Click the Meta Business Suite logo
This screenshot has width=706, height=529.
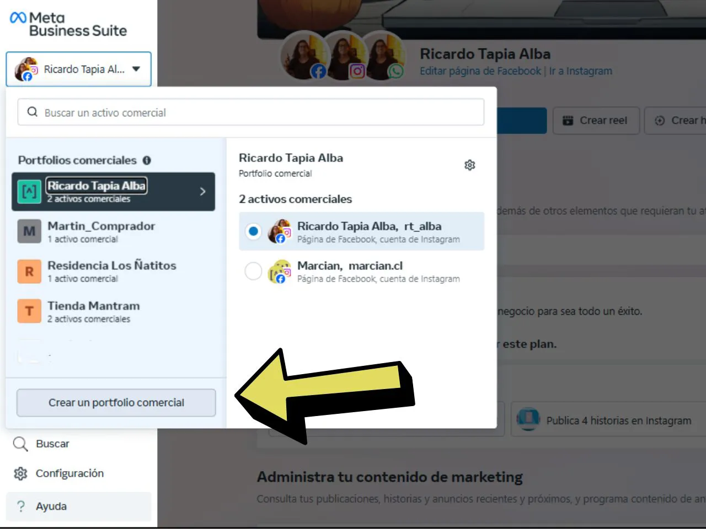point(68,25)
